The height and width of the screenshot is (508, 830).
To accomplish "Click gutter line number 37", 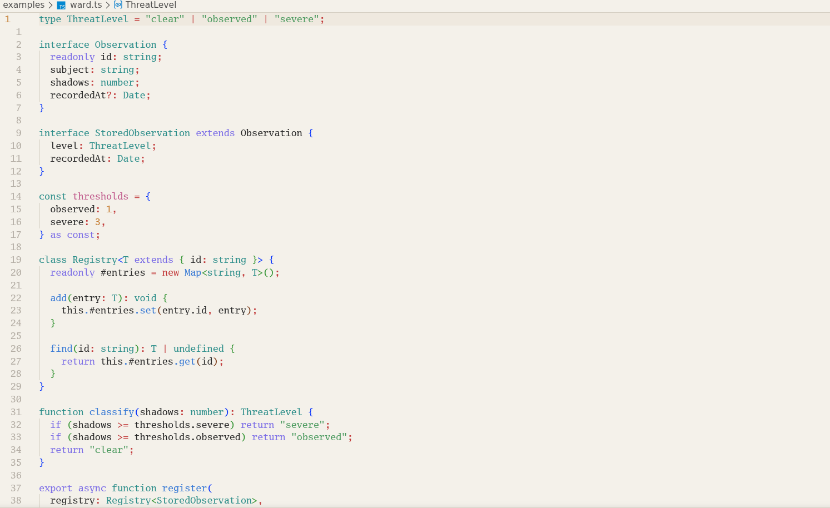I will [x=16, y=488].
